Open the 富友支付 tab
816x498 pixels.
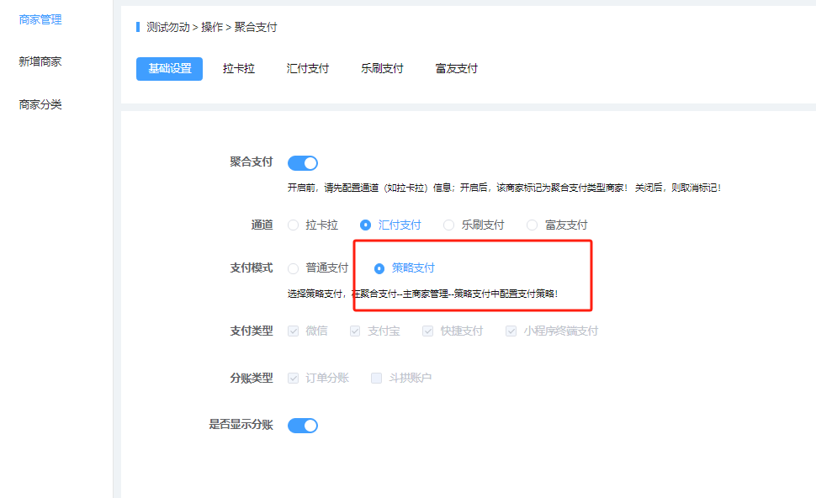pos(457,68)
